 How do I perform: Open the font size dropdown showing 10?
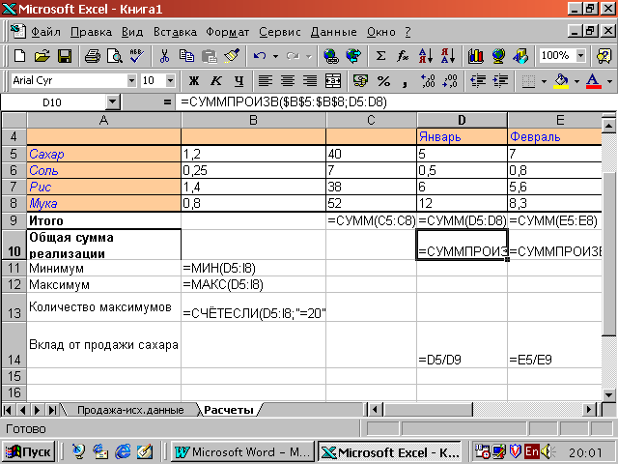click(x=170, y=81)
